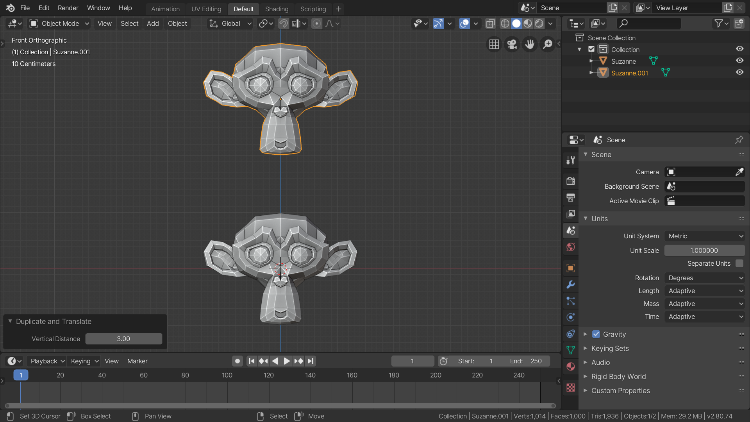750x422 pixels.
Task: Open the Object Mode dropdown
Action: click(59, 23)
